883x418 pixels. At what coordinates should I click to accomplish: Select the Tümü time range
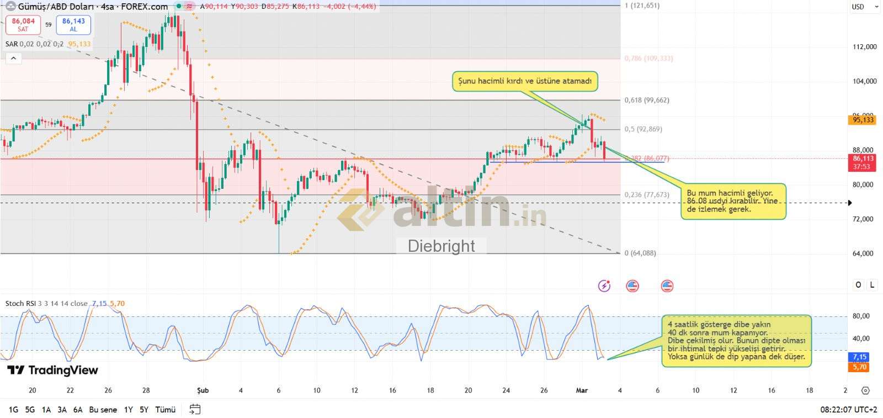coord(165,410)
